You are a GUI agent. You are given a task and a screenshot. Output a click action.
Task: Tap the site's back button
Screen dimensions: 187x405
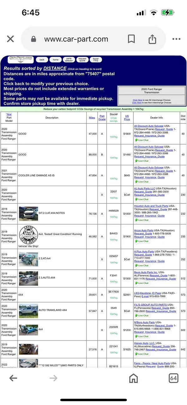tap(42, 60)
